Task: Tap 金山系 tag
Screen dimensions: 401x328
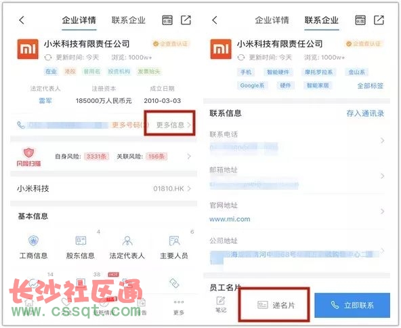Action: point(356,72)
